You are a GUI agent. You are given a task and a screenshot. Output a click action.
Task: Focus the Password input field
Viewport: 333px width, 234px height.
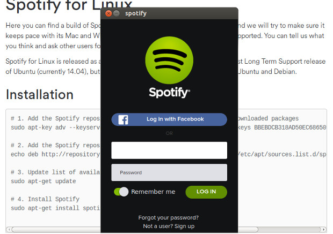pos(169,172)
